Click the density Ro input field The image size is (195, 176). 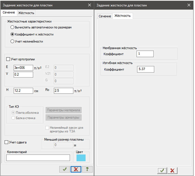pos(63,91)
